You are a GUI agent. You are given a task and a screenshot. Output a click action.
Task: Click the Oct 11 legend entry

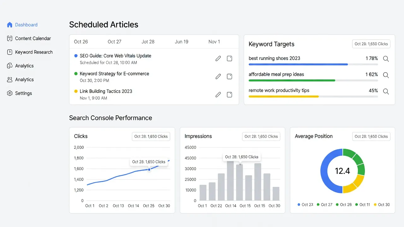click(363, 205)
